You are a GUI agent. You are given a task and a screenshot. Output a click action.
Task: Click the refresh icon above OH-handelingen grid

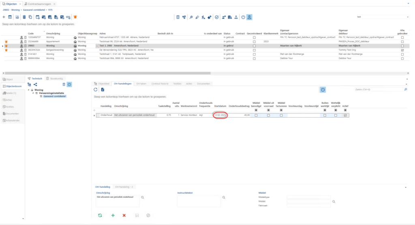tap(96, 90)
